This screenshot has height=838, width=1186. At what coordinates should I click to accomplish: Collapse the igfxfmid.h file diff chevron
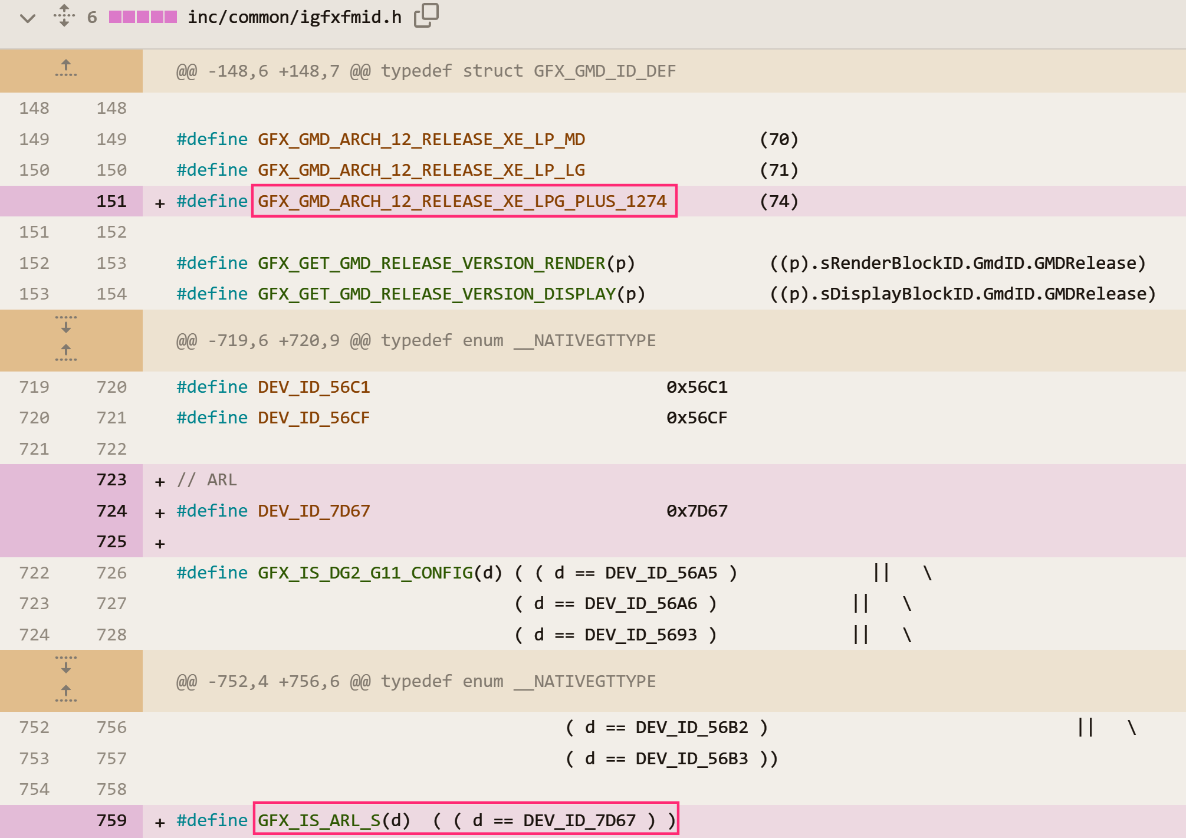coord(28,18)
